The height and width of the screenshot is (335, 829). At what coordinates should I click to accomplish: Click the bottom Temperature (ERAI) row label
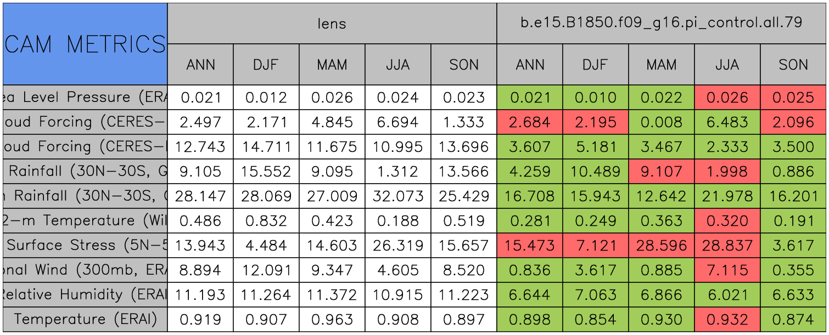pyautogui.click(x=85, y=319)
